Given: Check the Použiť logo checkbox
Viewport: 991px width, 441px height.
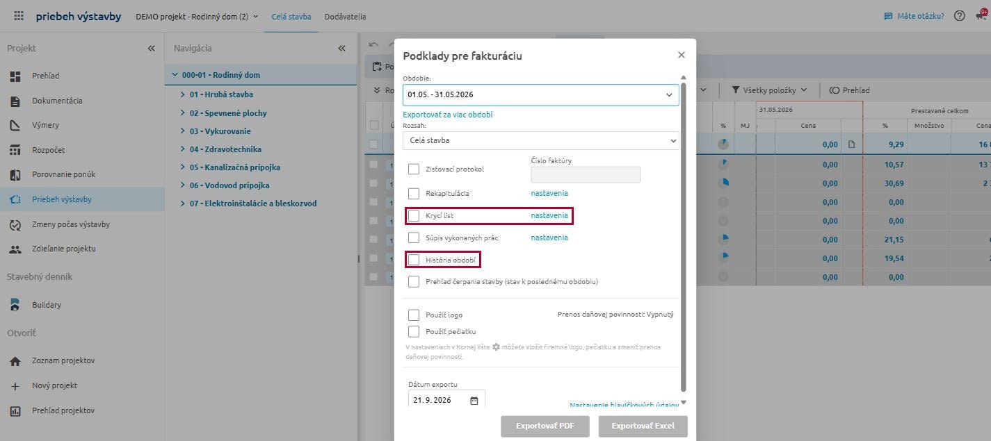Looking at the screenshot, I should [x=414, y=315].
